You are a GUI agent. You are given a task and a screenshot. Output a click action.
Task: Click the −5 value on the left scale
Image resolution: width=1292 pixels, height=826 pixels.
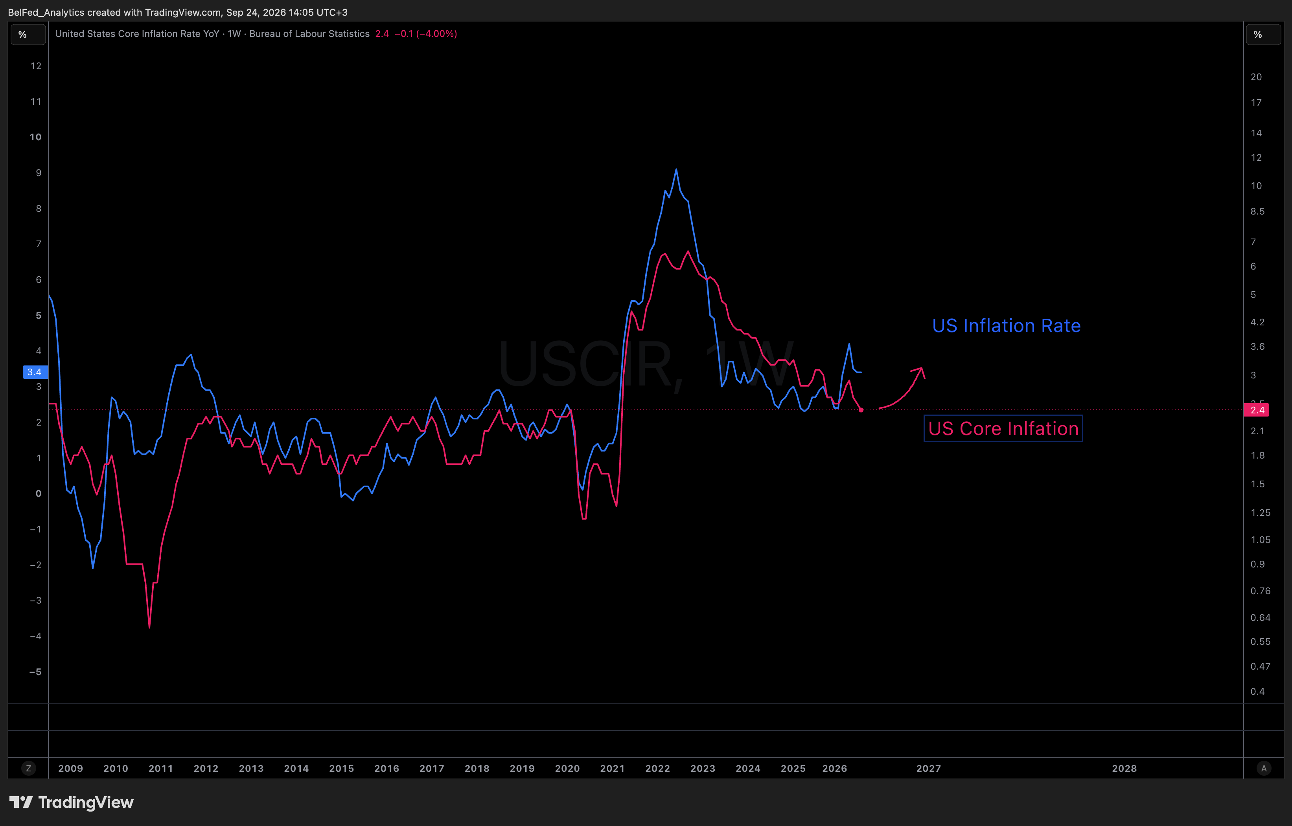pyautogui.click(x=35, y=672)
